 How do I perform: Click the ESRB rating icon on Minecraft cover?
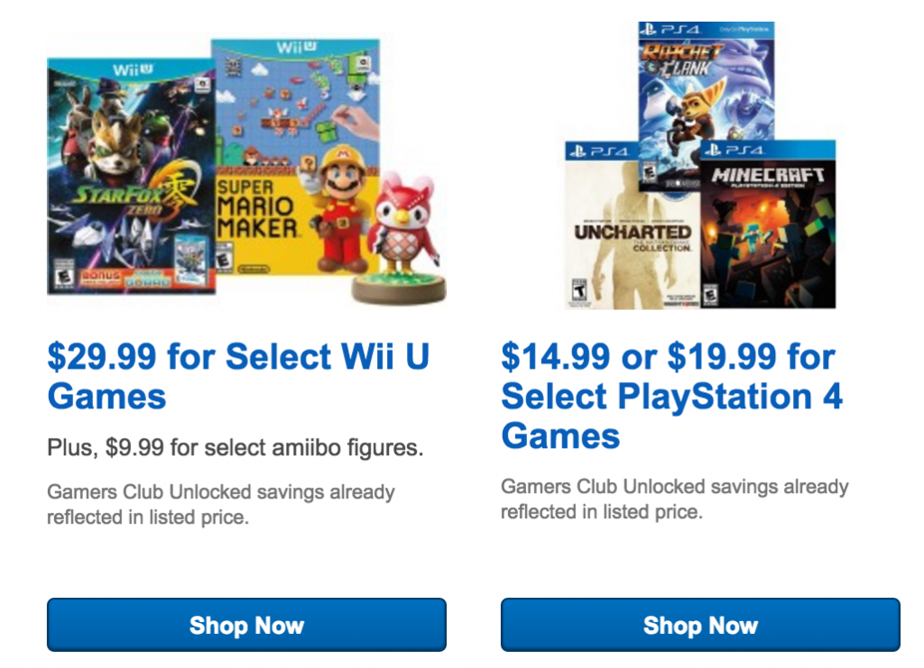pyautogui.click(x=710, y=295)
